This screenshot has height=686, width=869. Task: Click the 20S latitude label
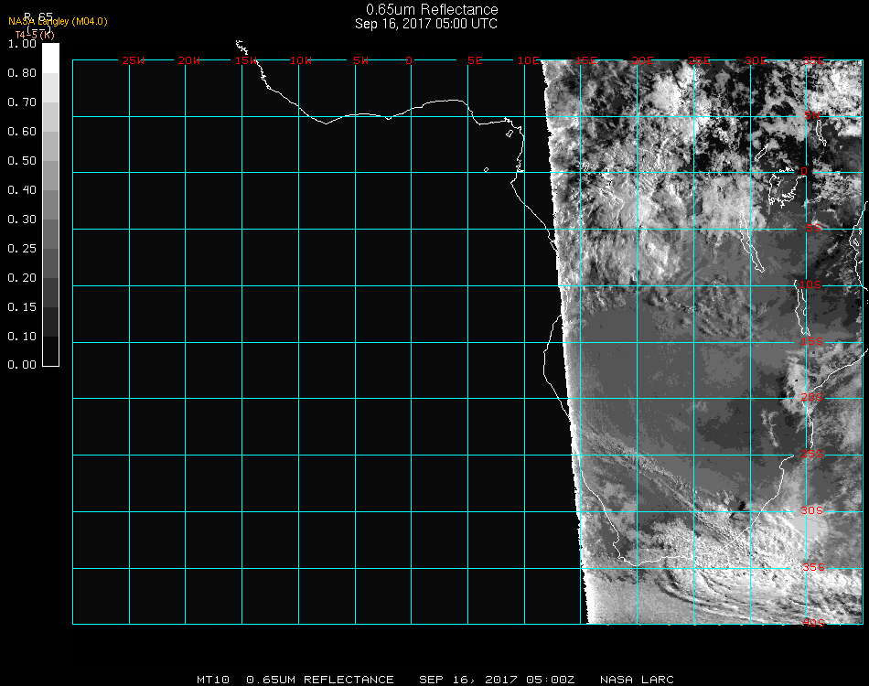point(811,397)
